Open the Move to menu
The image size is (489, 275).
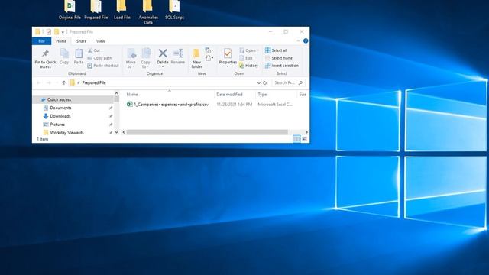(x=131, y=58)
